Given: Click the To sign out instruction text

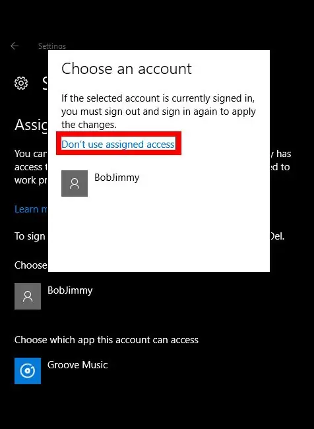Looking at the screenshot, I should 30,236.
